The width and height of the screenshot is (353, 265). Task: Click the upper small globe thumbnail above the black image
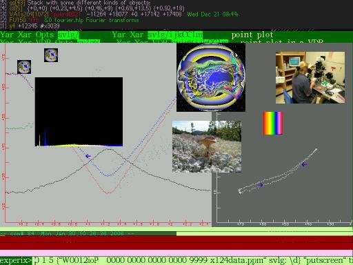click(51, 55)
